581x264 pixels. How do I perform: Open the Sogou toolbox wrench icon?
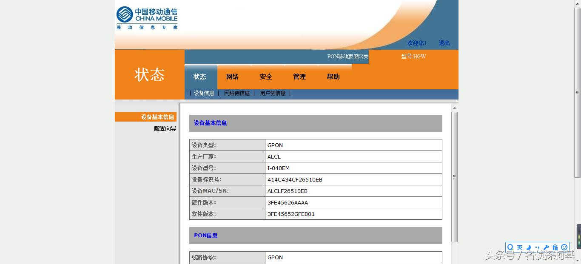[x=547, y=247]
